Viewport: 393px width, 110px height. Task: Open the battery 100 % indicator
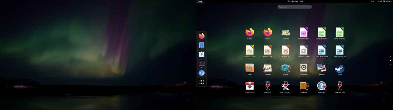387,1
